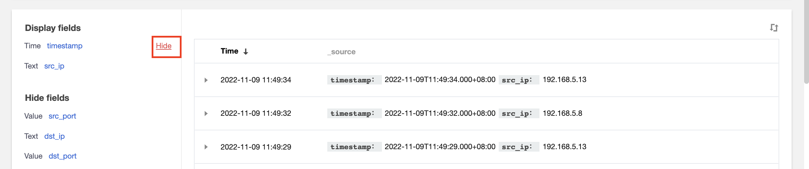This screenshot has width=809, height=169.
Task: Click the _source column header
Action: click(x=341, y=52)
